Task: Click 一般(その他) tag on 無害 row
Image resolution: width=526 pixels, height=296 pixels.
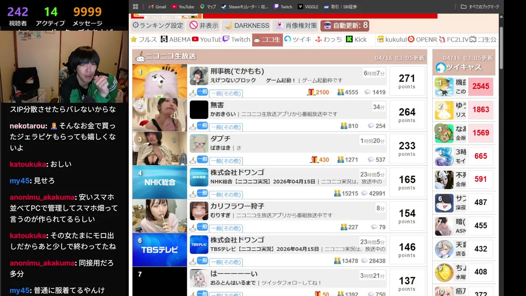Action: pos(226,127)
